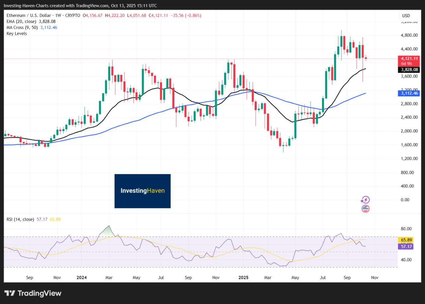Click the 2025 label on time axis
This screenshot has height=304, width=425.
coord(243,277)
